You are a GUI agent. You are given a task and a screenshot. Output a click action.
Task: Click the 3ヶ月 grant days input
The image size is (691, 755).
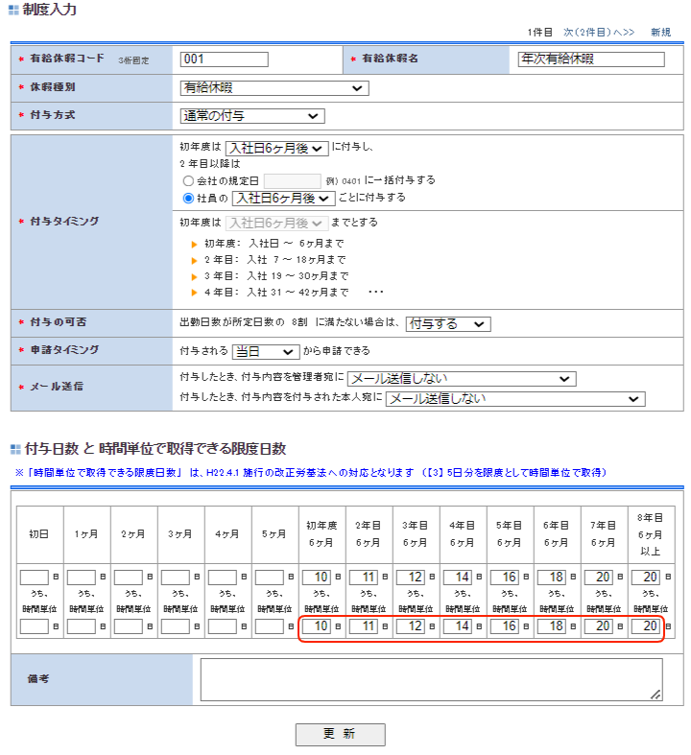pyautogui.click(x=176, y=577)
